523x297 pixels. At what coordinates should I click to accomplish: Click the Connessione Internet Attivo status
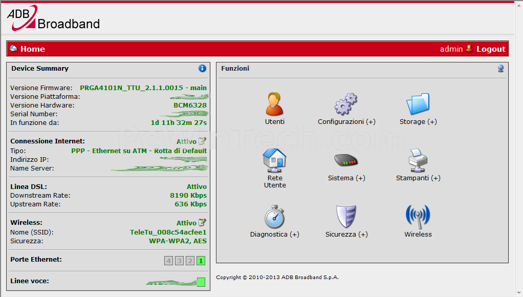click(x=186, y=141)
